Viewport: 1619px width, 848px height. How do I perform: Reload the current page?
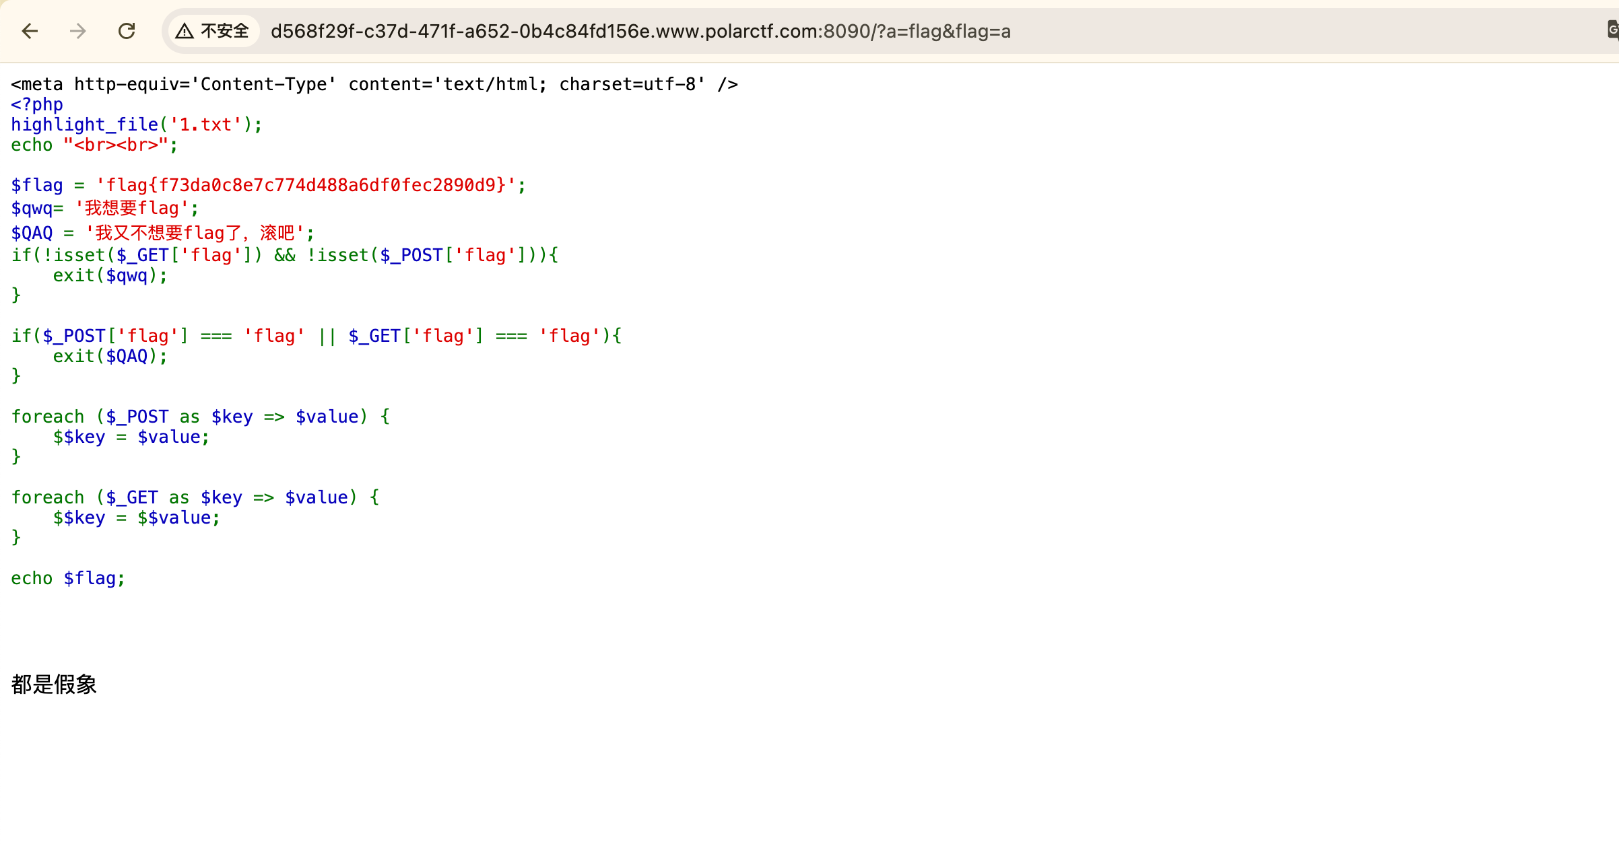click(x=127, y=31)
